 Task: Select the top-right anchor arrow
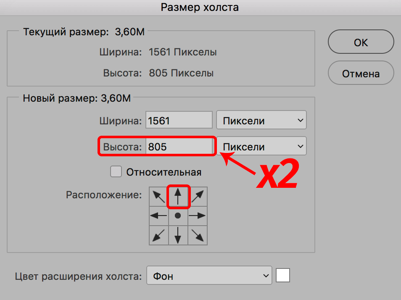tap(198, 196)
